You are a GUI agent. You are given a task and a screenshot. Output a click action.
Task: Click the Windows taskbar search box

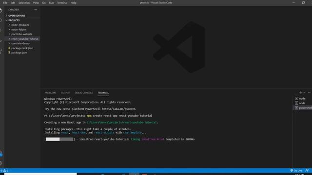(40, 174)
